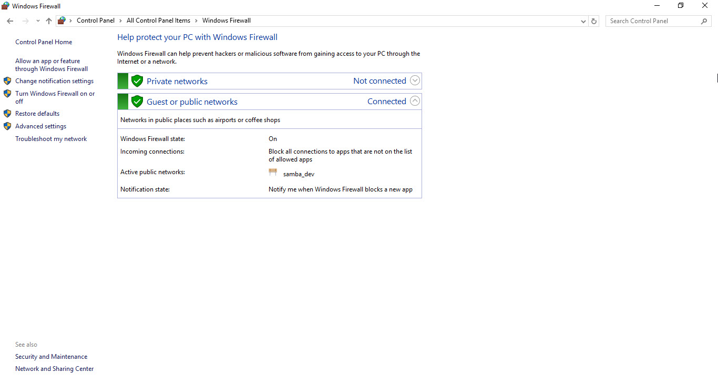Expand the Private networks section
Image resolution: width=718 pixels, height=383 pixels.
click(x=415, y=80)
